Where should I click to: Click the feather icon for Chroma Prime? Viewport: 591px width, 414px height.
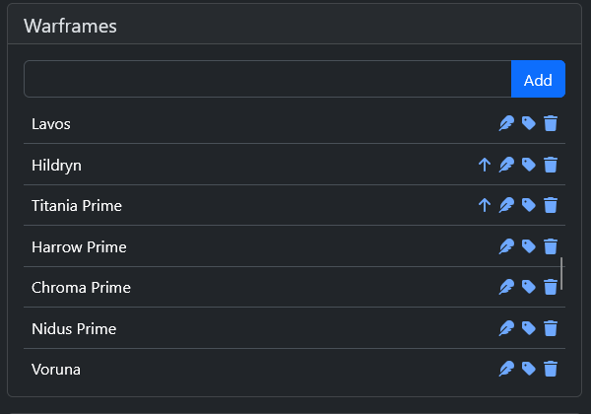coord(506,287)
